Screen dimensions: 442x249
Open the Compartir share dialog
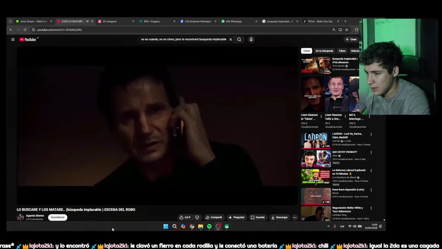(214, 218)
